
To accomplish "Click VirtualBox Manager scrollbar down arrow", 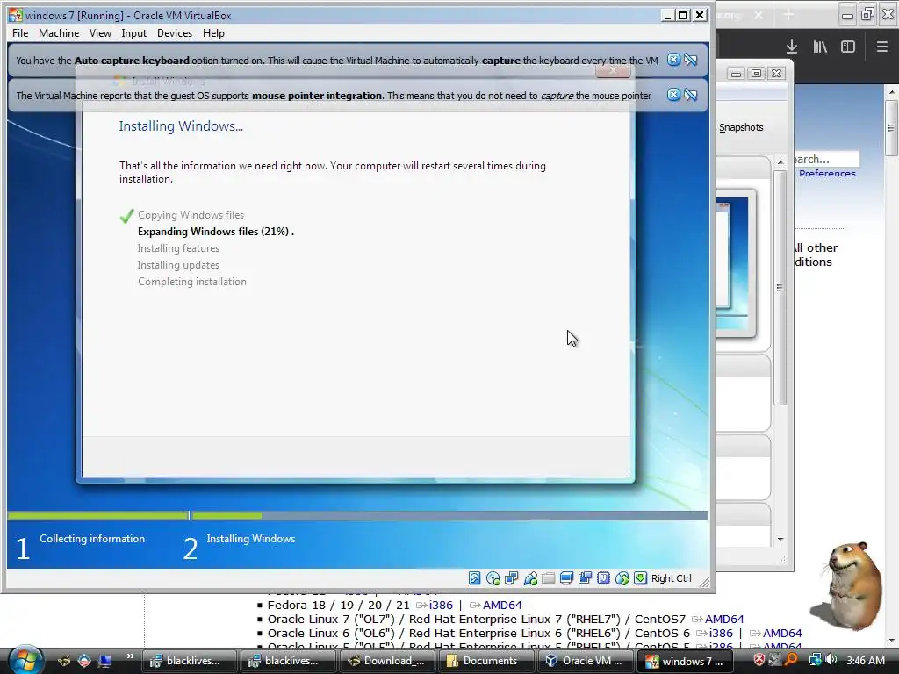I will tap(780, 540).
